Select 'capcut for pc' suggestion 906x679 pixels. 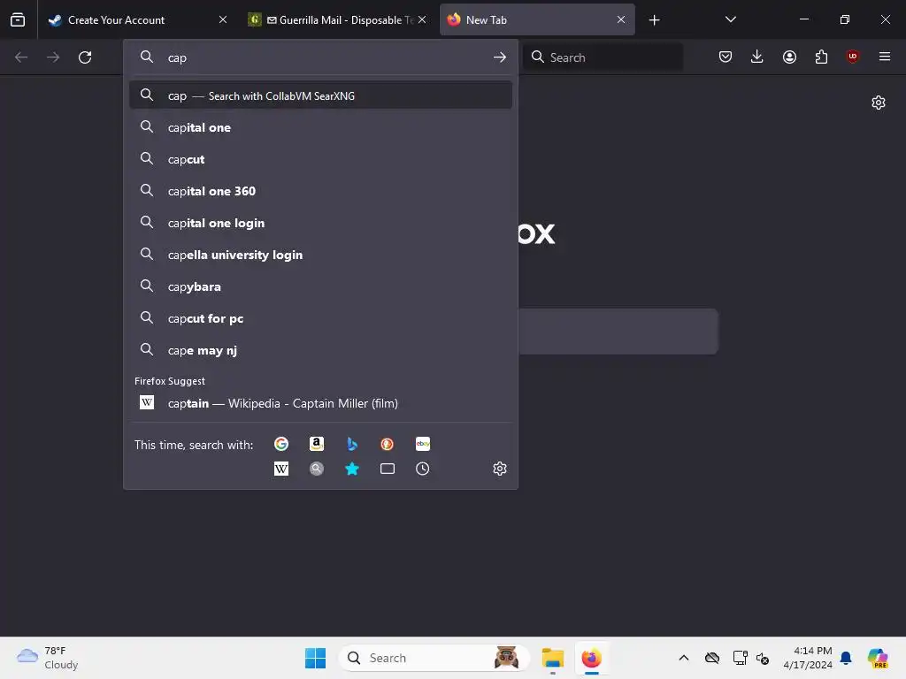(320, 318)
